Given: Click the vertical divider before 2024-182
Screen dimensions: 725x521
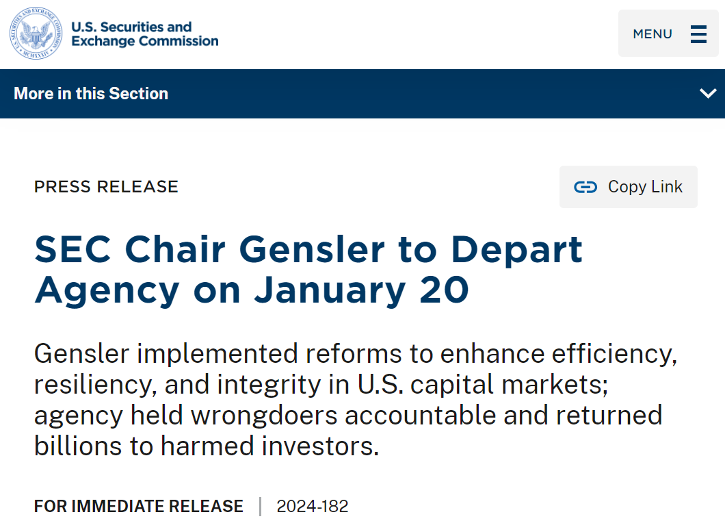Looking at the screenshot, I should coord(260,507).
